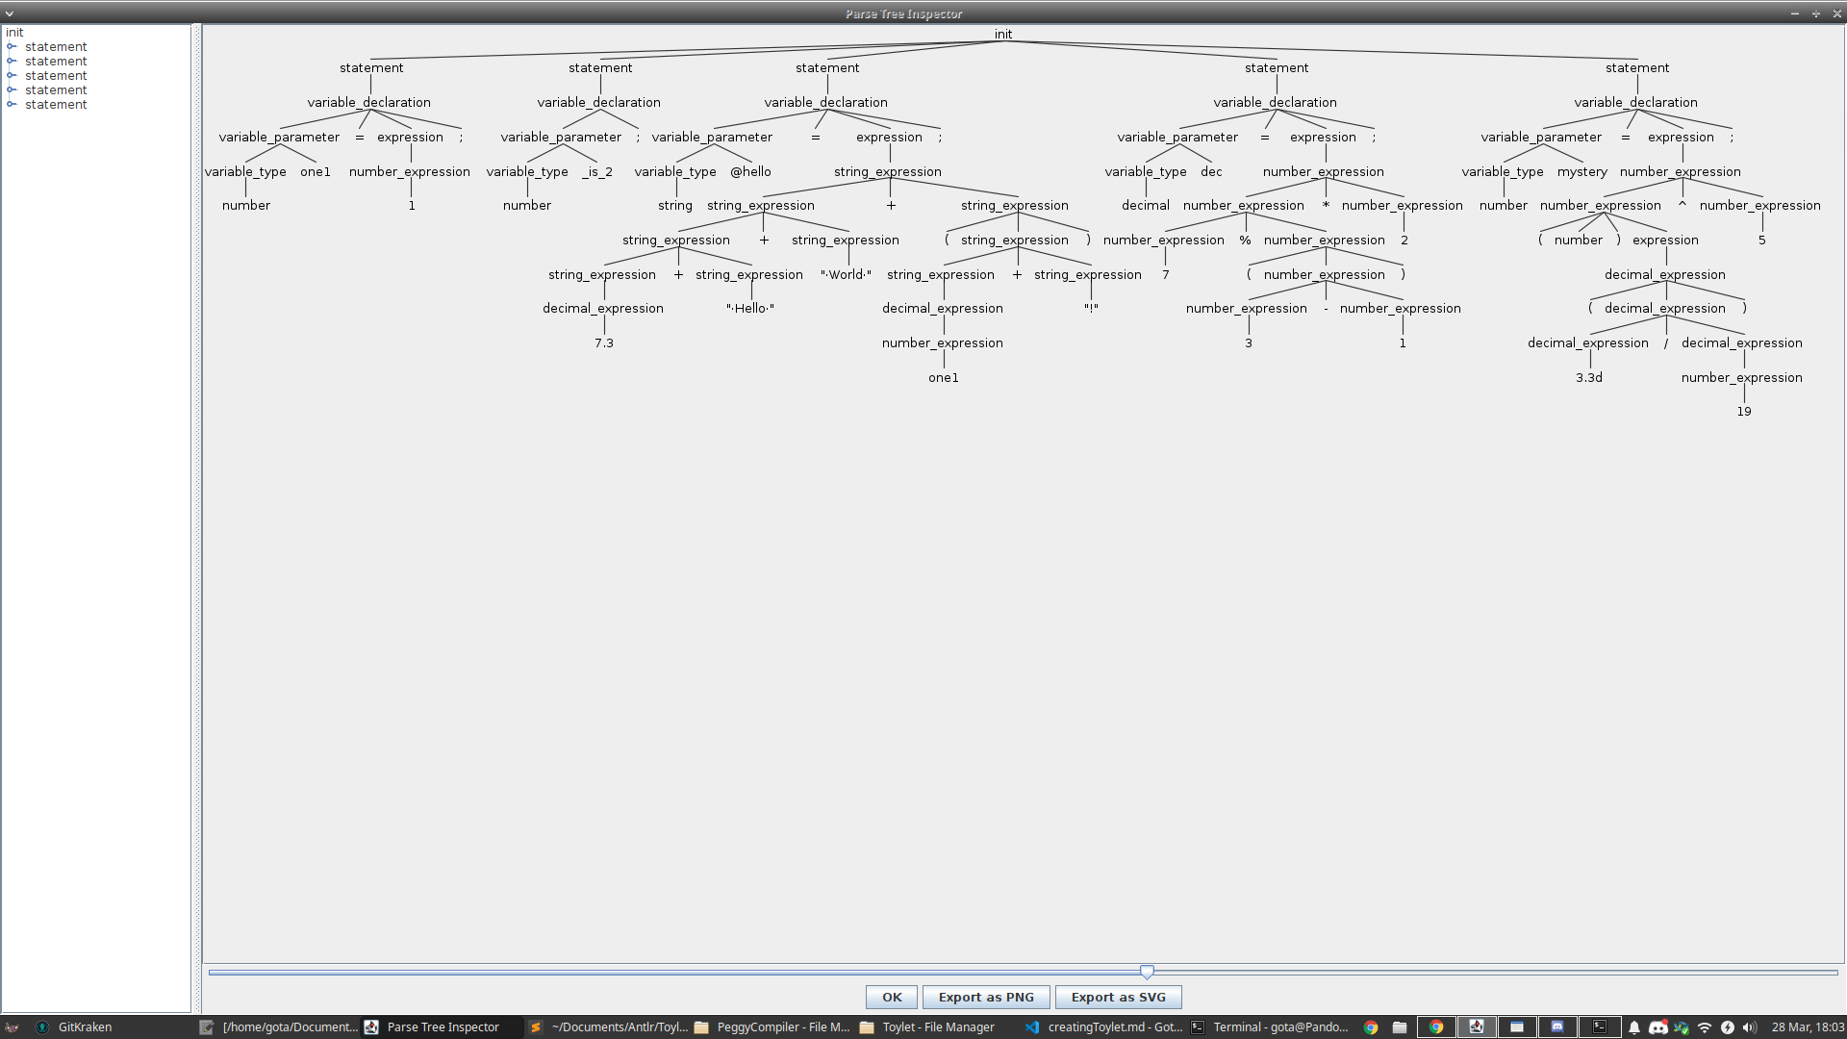This screenshot has width=1847, height=1039.
Task: Open the window menu arrow in title bar
Action: click(10, 13)
